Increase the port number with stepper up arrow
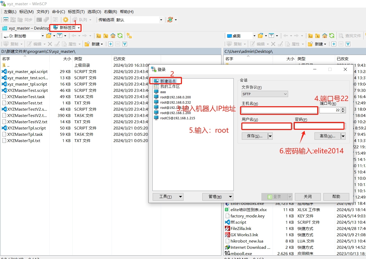The width and height of the screenshot is (366, 259). [x=343, y=109]
